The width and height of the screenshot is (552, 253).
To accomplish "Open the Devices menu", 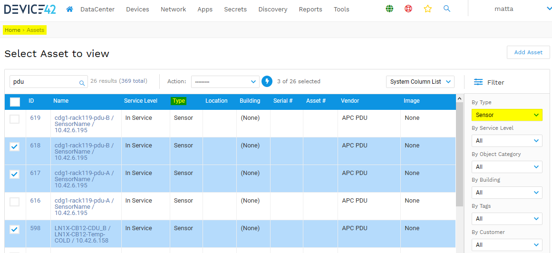I will coord(138,10).
